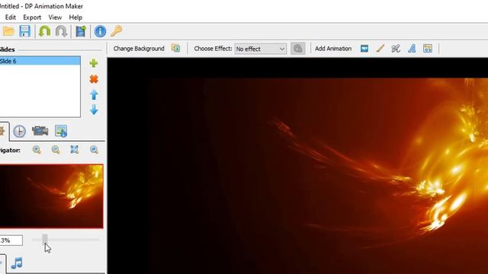Add an image animation icon

tap(364, 49)
